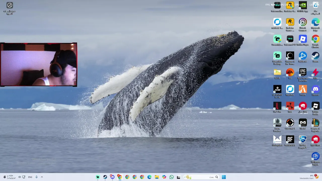Screen dimensions: 322x181
Task: Open WhatsApp from the taskbar
Action: pos(172,177)
